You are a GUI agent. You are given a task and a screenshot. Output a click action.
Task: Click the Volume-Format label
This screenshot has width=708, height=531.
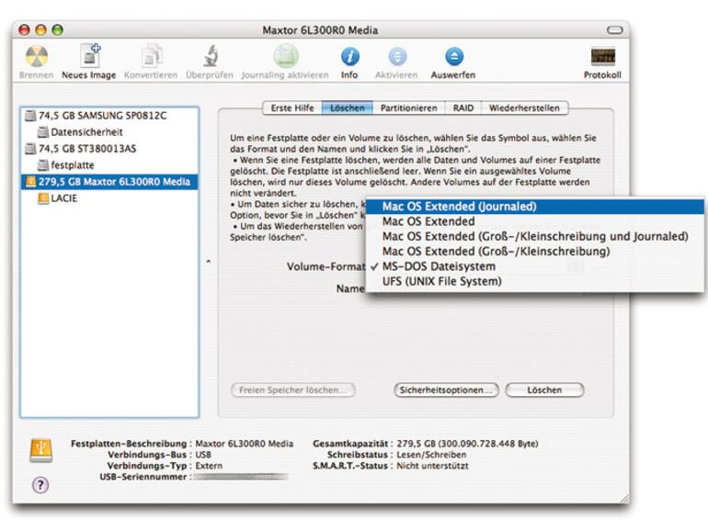click(325, 266)
